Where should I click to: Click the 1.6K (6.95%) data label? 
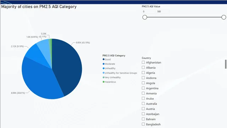(x=32, y=37)
